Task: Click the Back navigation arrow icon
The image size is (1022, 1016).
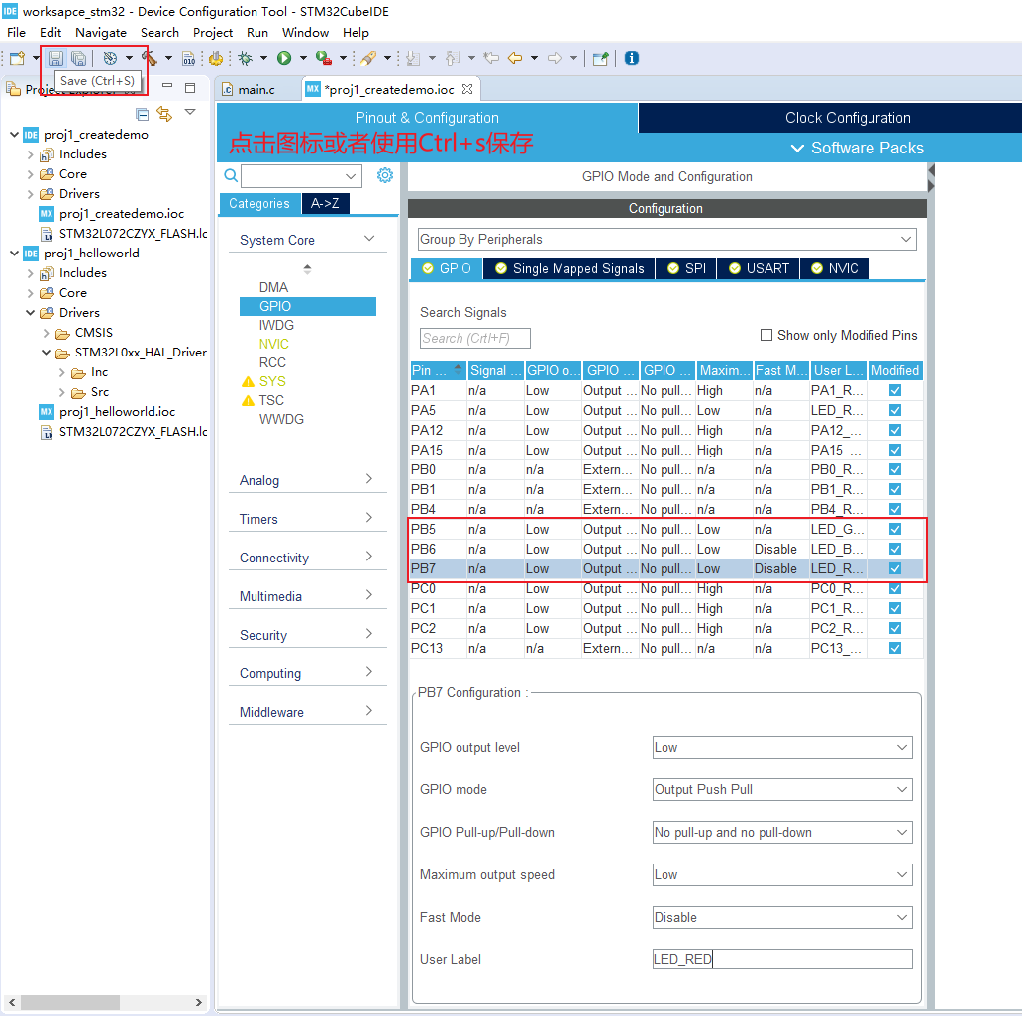Action: 515,58
